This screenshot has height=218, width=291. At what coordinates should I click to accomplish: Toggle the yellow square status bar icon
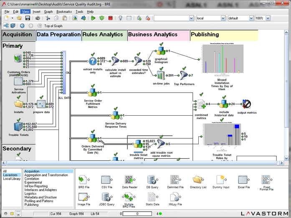pyautogui.click(x=12, y=213)
